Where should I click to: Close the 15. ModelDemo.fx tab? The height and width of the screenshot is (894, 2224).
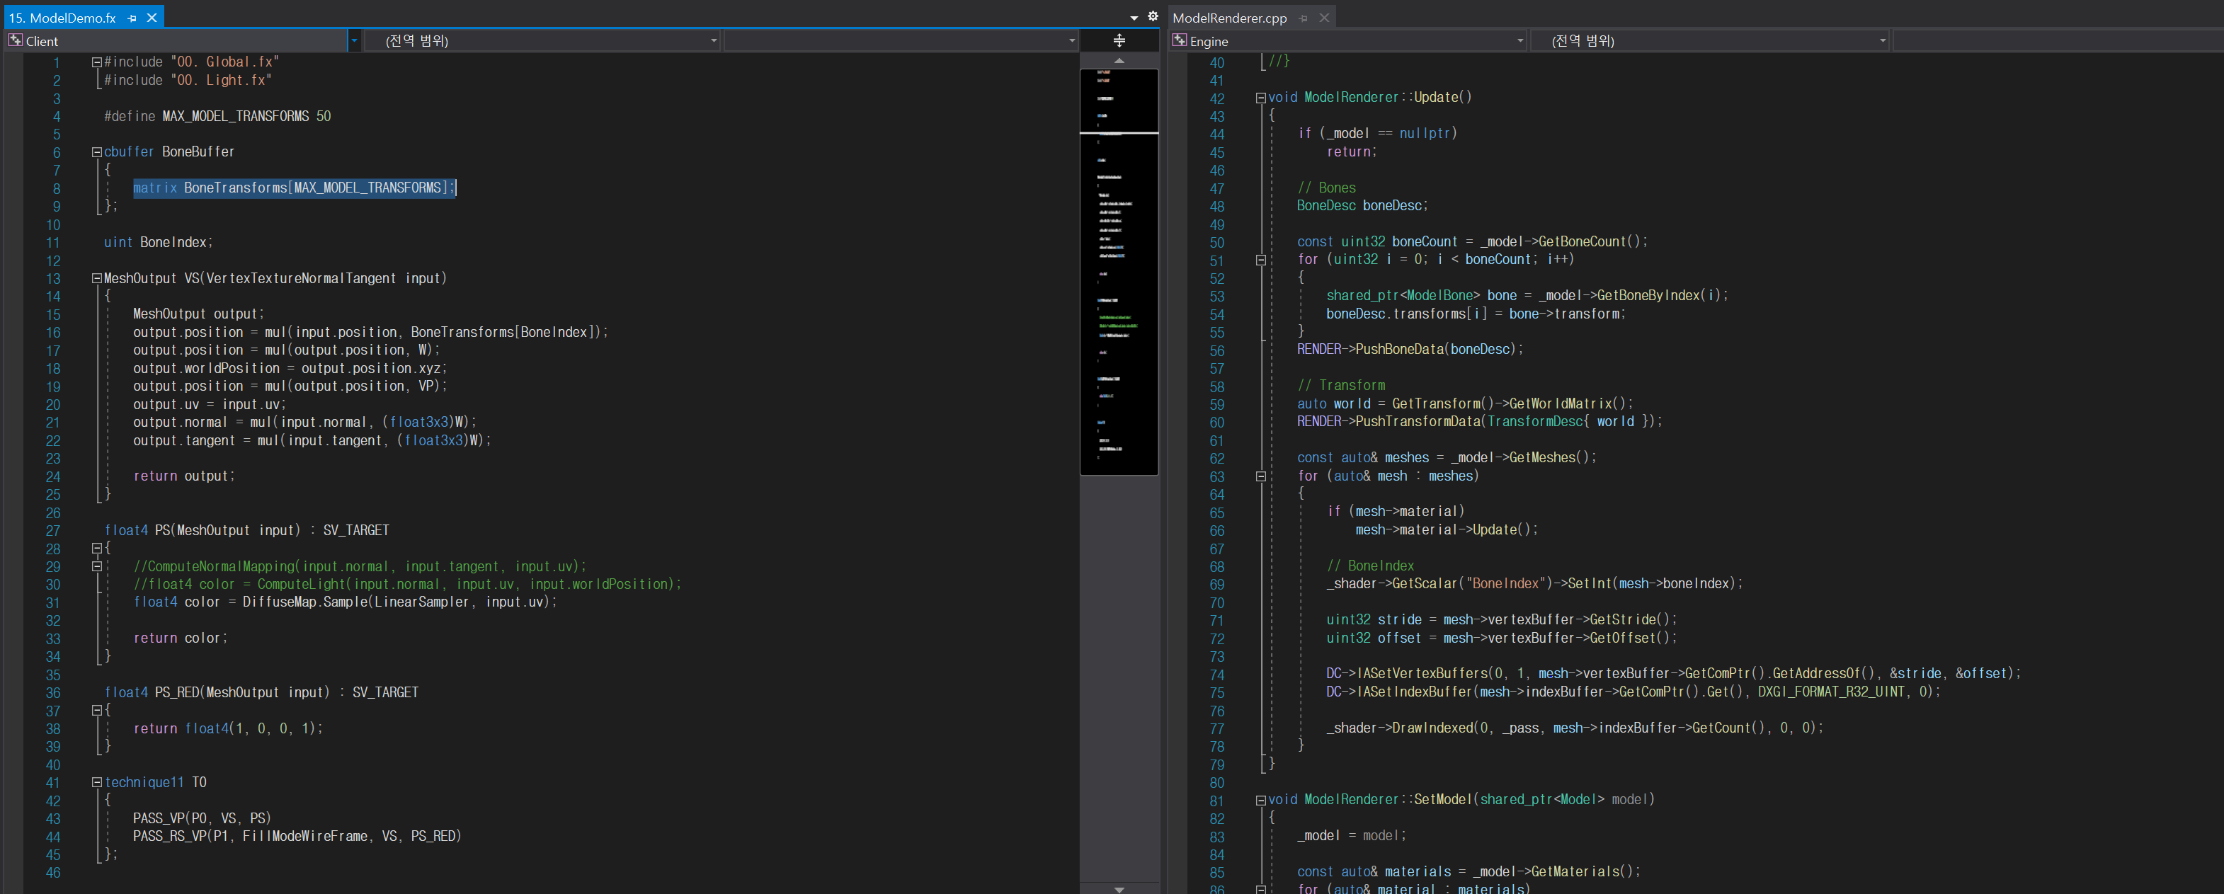[152, 17]
